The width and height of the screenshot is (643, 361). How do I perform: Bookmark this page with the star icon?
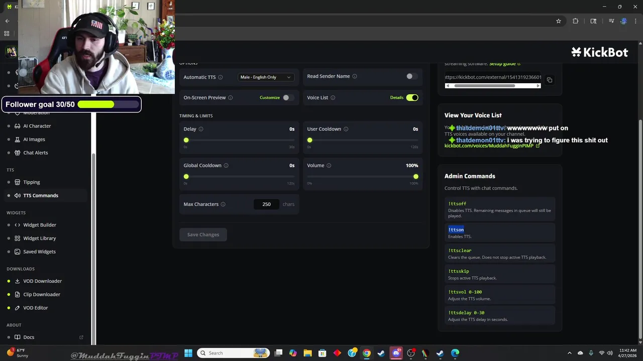pyautogui.click(x=558, y=21)
